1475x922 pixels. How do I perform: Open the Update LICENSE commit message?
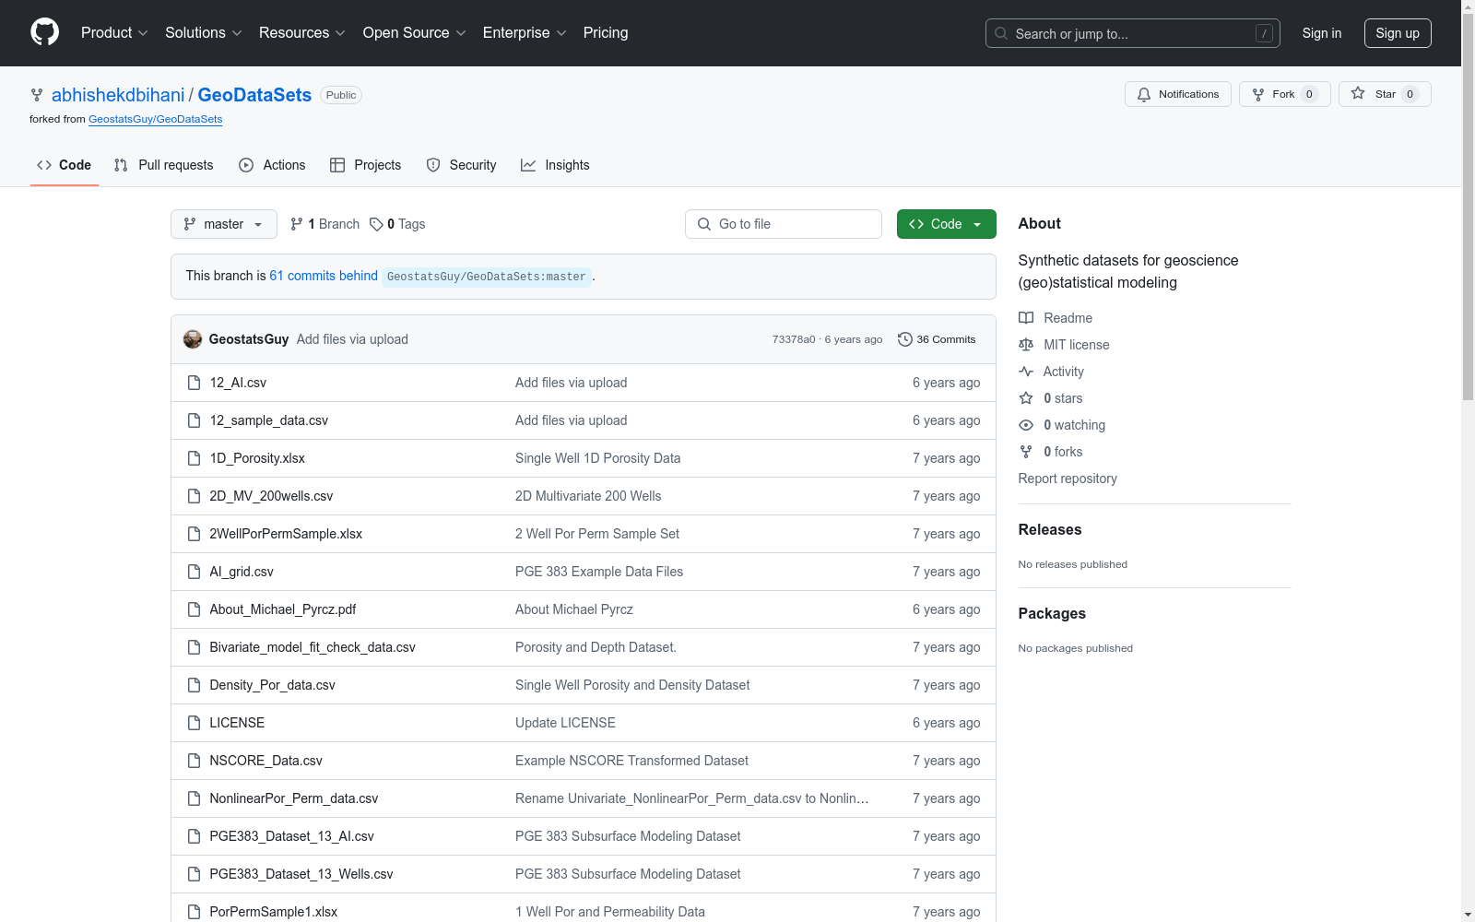[565, 723]
